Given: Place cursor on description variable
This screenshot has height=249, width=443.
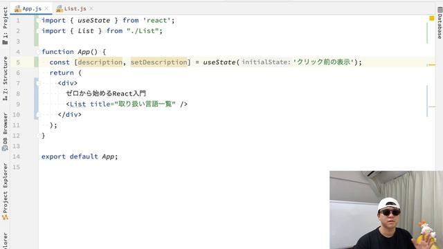Looking at the screenshot, I should 100,62.
